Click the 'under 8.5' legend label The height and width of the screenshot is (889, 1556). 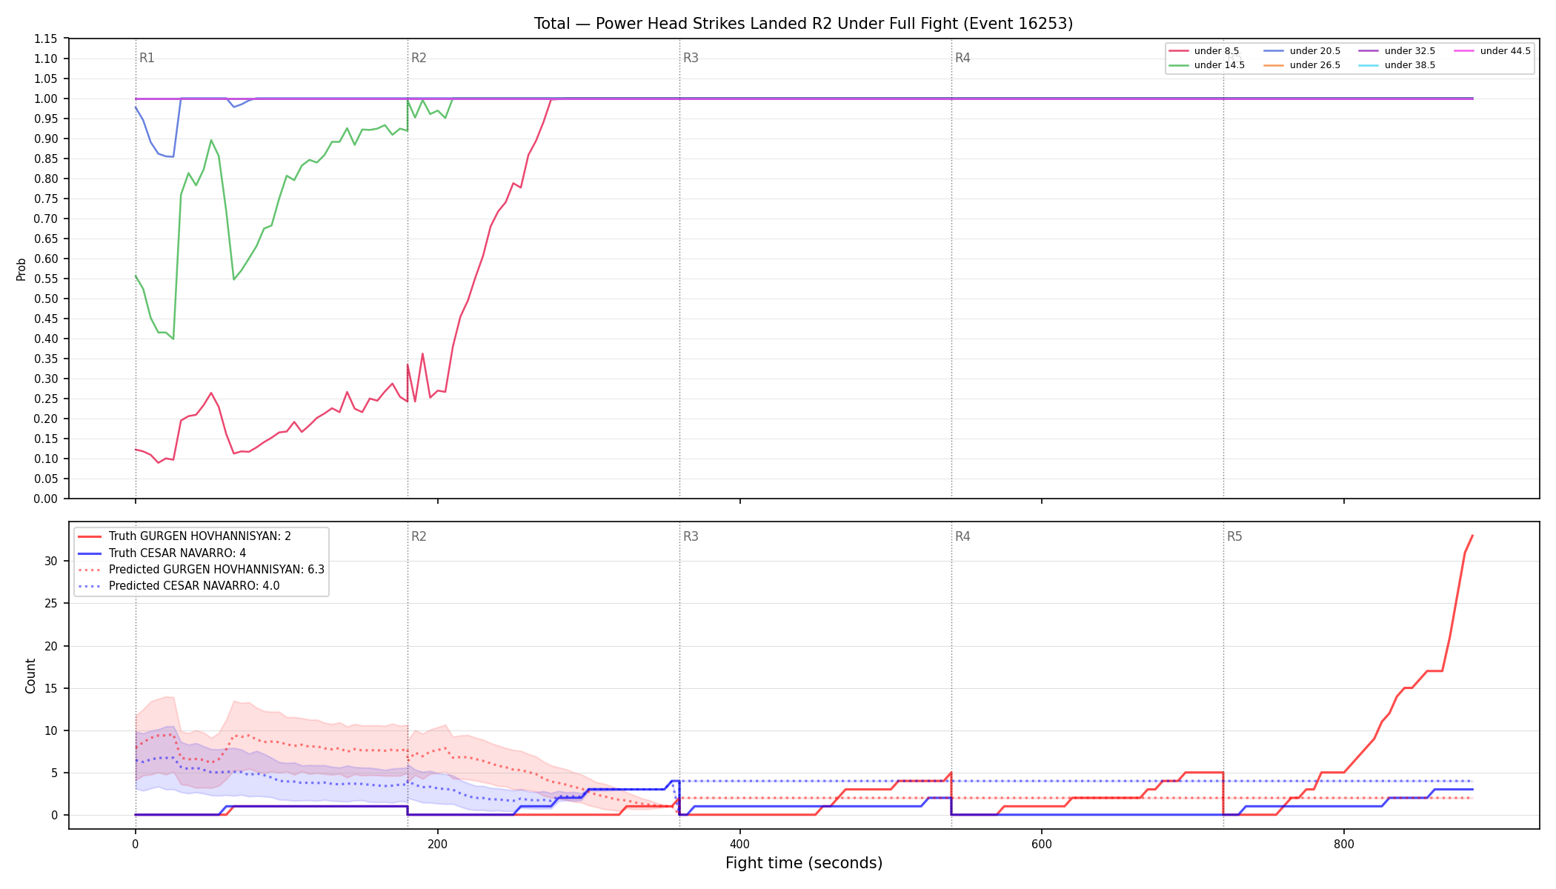[1217, 51]
